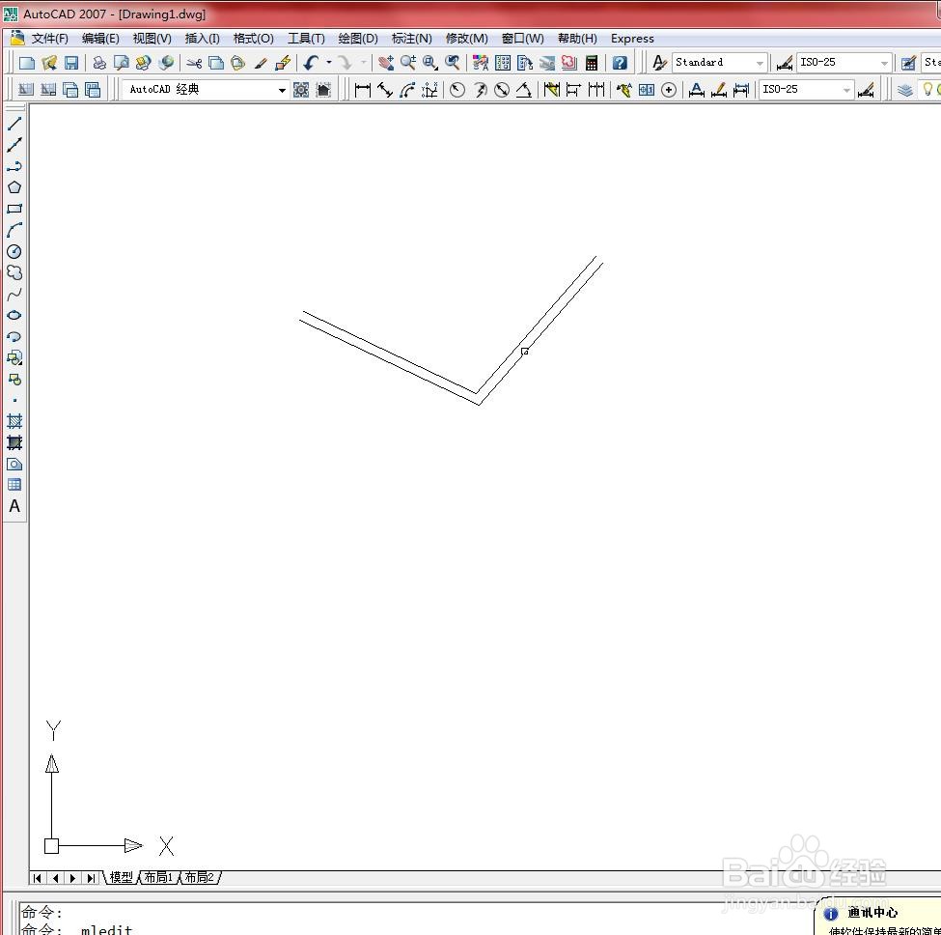Click the Cut scissors icon

tap(193, 63)
